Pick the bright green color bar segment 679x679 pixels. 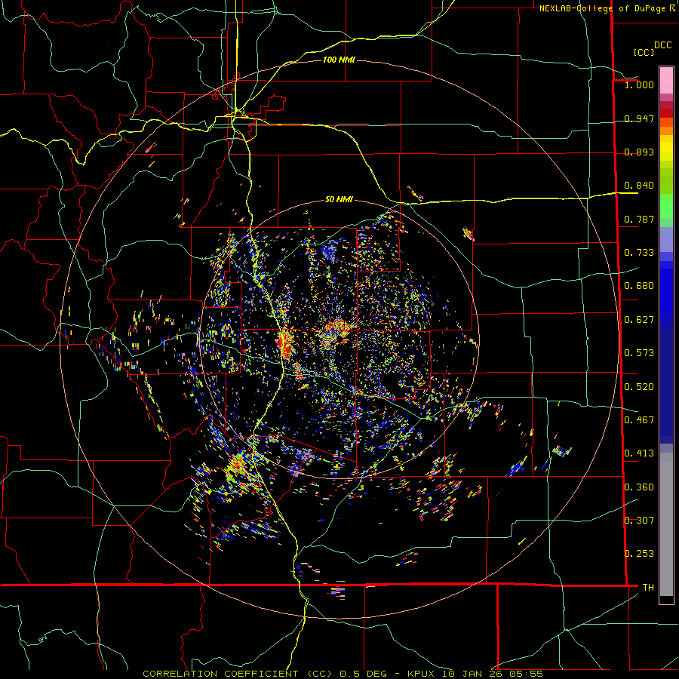pos(666,206)
